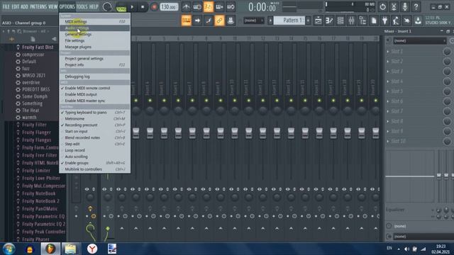Viewport: 454px width, 255px height.
Task: Click the orange plus icon in browser
Action: [11, 39]
